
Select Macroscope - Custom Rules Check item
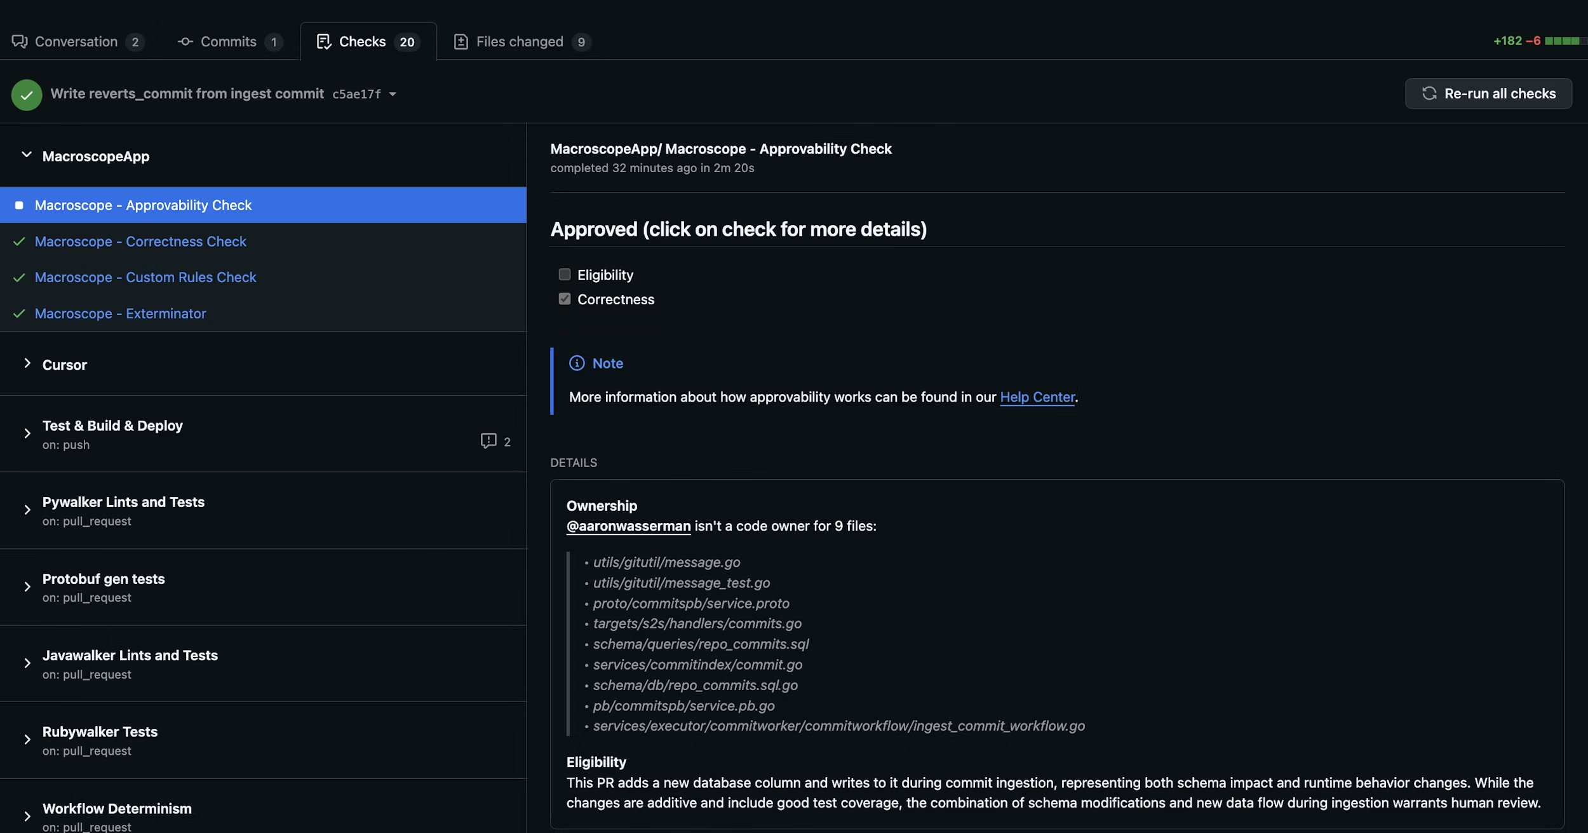[x=145, y=278]
